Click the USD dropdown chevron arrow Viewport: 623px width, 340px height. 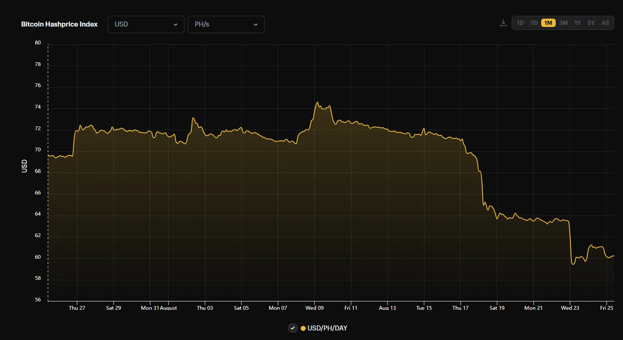pos(175,24)
